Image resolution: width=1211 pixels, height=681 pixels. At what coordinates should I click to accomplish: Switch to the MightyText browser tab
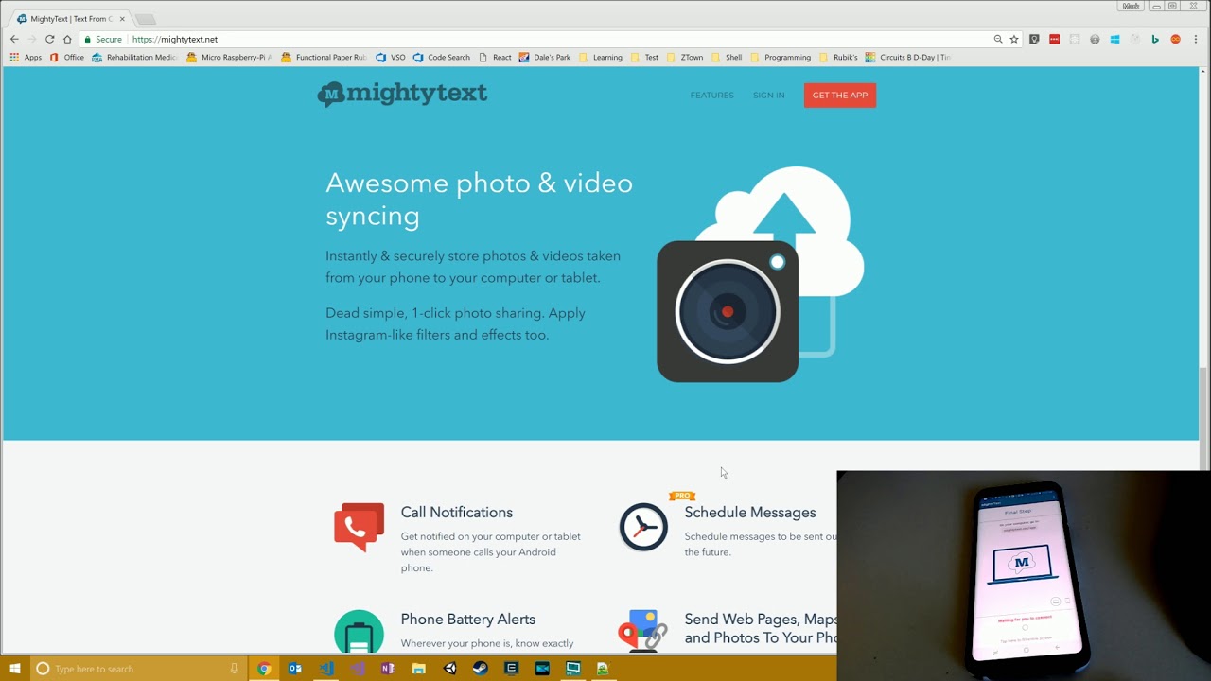point(72,18)
